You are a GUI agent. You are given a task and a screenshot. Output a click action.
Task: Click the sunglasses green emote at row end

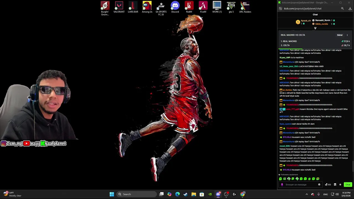click(x=318, y=179)
